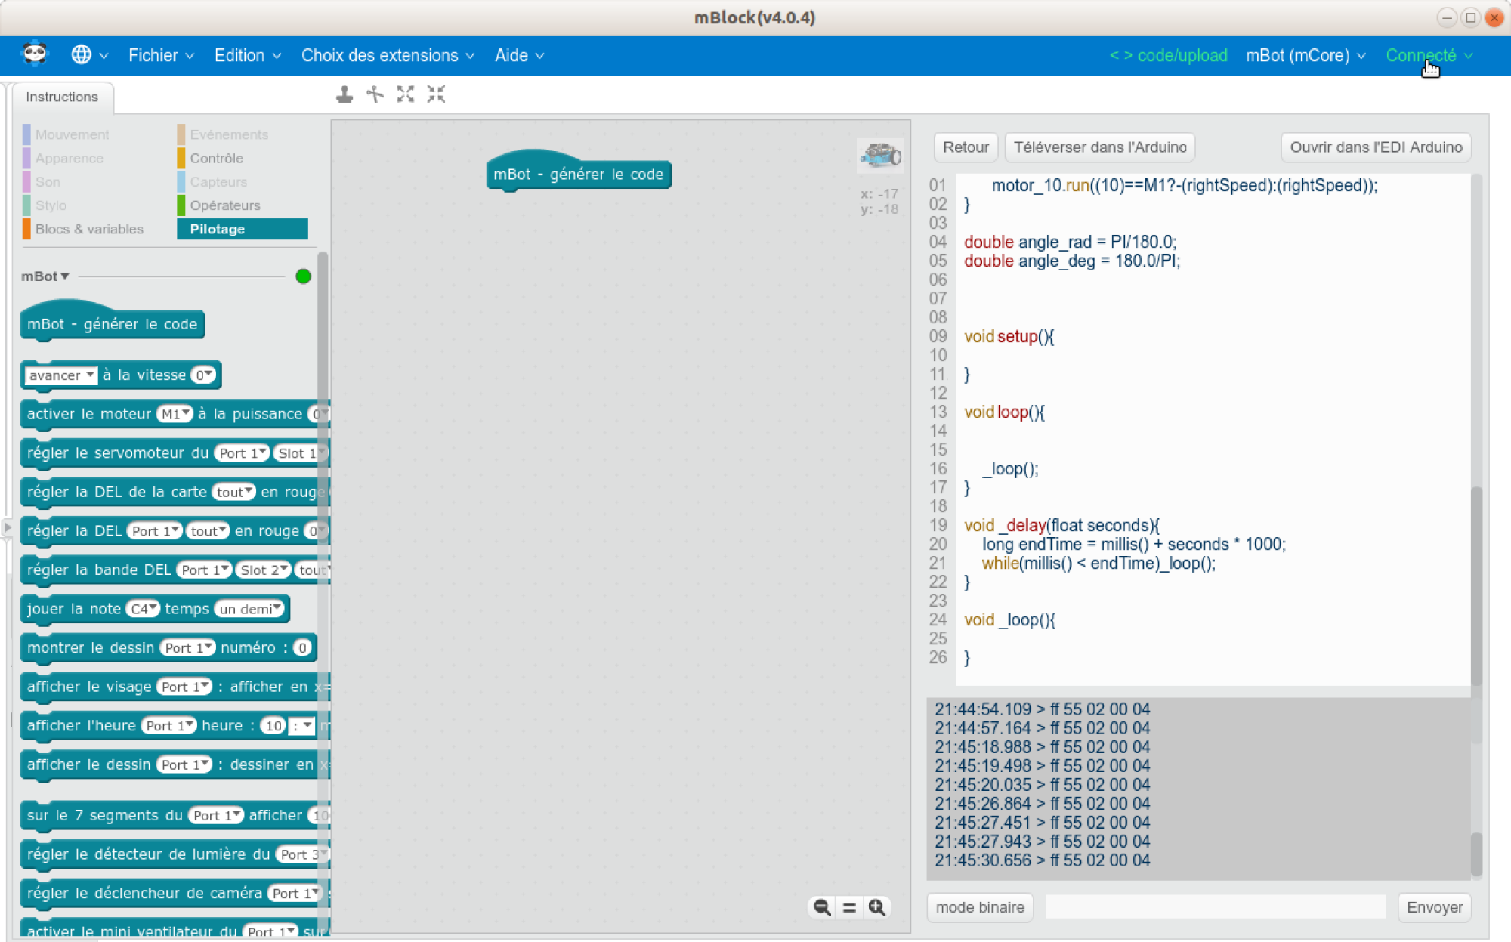1511x942 pixels.
Task: Open the 'un demi' duration dropdown
Action: coord(250,609)
